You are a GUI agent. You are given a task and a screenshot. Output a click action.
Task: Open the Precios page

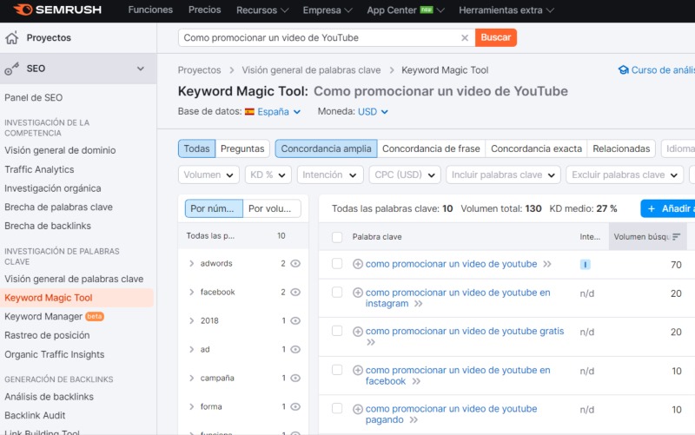point(204,10)
